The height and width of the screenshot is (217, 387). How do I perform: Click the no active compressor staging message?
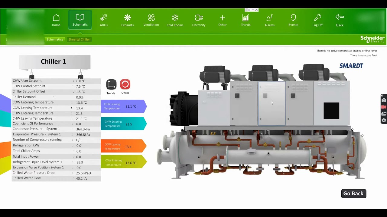[x=347, y=51]
